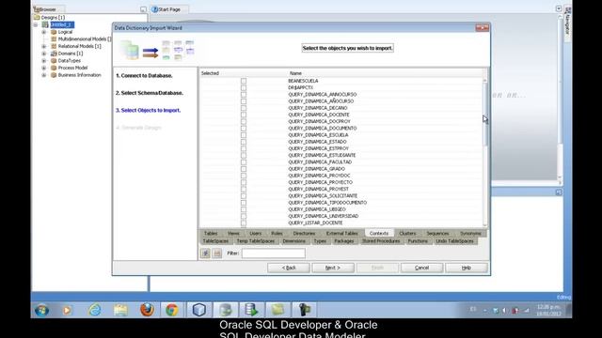This screenshot has height=338, width=602.
Task: Open Windows Start menu orb
Action: click(41, 310)
